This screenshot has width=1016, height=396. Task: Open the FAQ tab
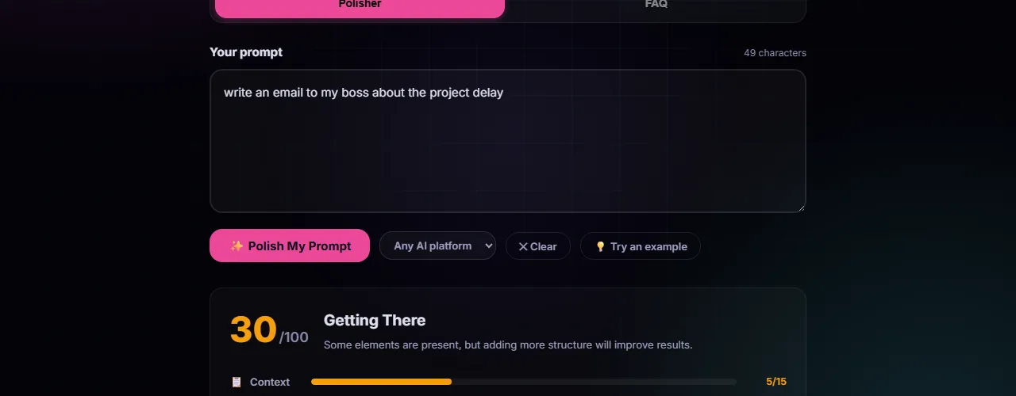[656, 5]
